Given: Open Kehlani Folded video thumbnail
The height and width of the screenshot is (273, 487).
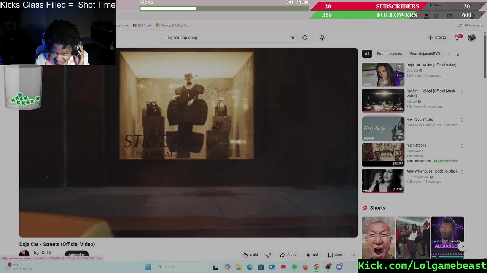Looking at the screenshot, I should [383, 100].
